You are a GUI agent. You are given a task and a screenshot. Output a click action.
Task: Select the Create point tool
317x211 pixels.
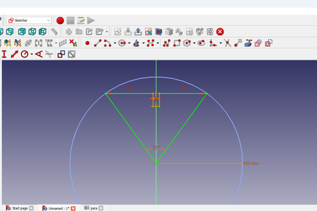click(x=87, y=43)
